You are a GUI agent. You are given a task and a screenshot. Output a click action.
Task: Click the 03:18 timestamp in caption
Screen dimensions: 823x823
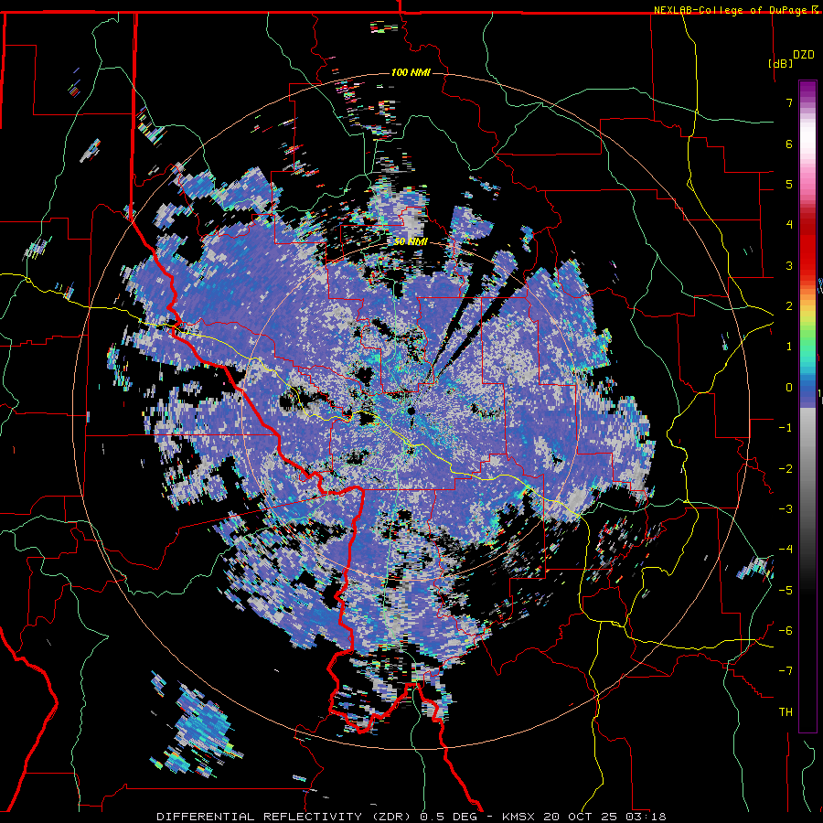[647, 817]
